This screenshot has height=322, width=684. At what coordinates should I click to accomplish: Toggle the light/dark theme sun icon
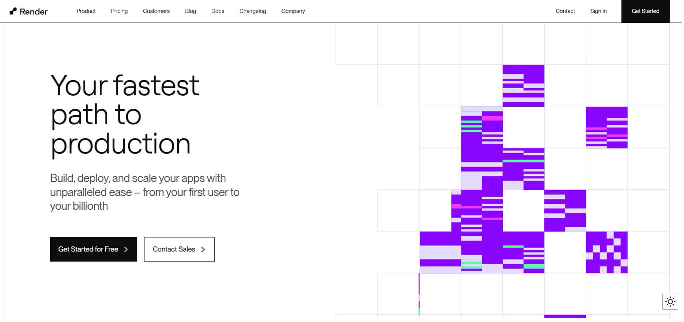[x=670, y=302]
